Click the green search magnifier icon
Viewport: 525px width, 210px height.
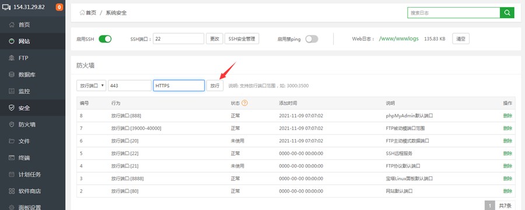coord(507,13)
